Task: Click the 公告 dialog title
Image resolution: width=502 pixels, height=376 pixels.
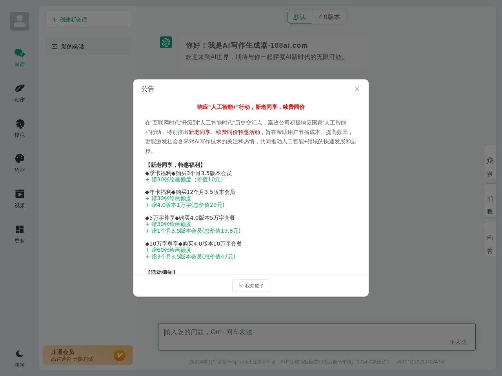Action: (x=148, y=89)
